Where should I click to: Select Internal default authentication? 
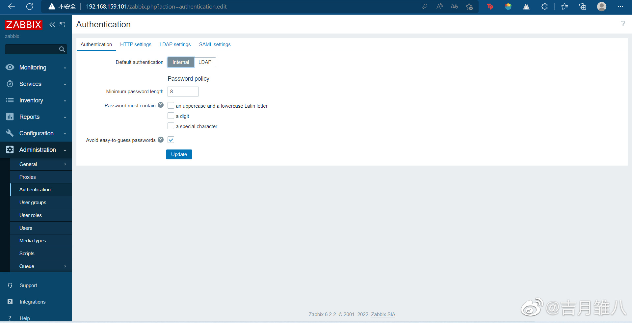coord(181,62)
